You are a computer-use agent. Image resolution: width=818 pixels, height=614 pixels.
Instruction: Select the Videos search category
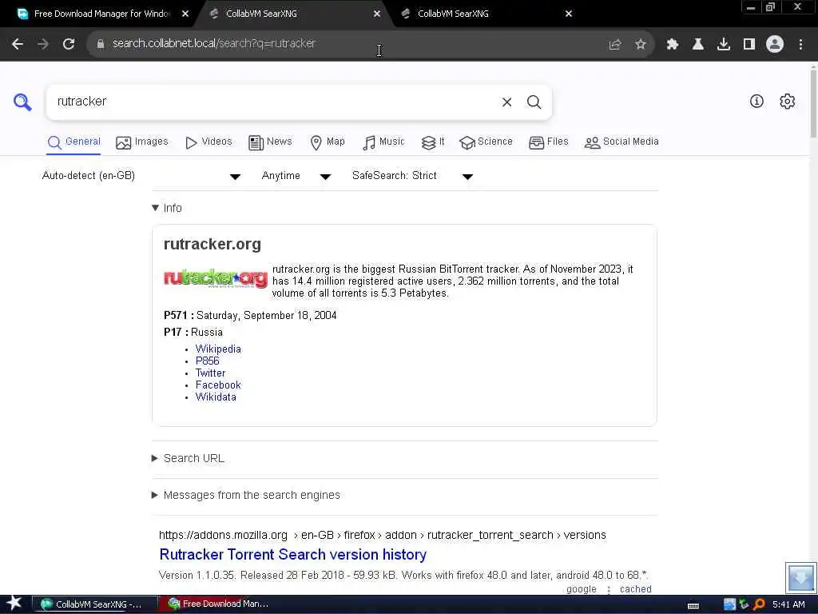(x=208, y=142)
